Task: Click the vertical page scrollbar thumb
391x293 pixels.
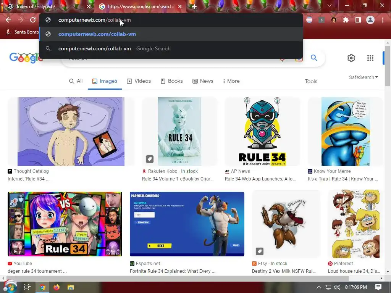Action: pos(388,66)
